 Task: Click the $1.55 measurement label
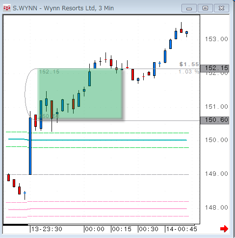click(189, 64)
